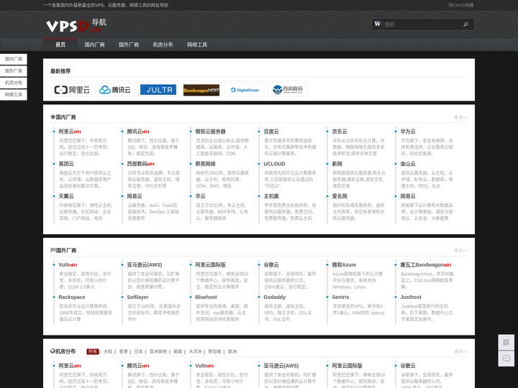Open 爱名网 link

(340, 196)
